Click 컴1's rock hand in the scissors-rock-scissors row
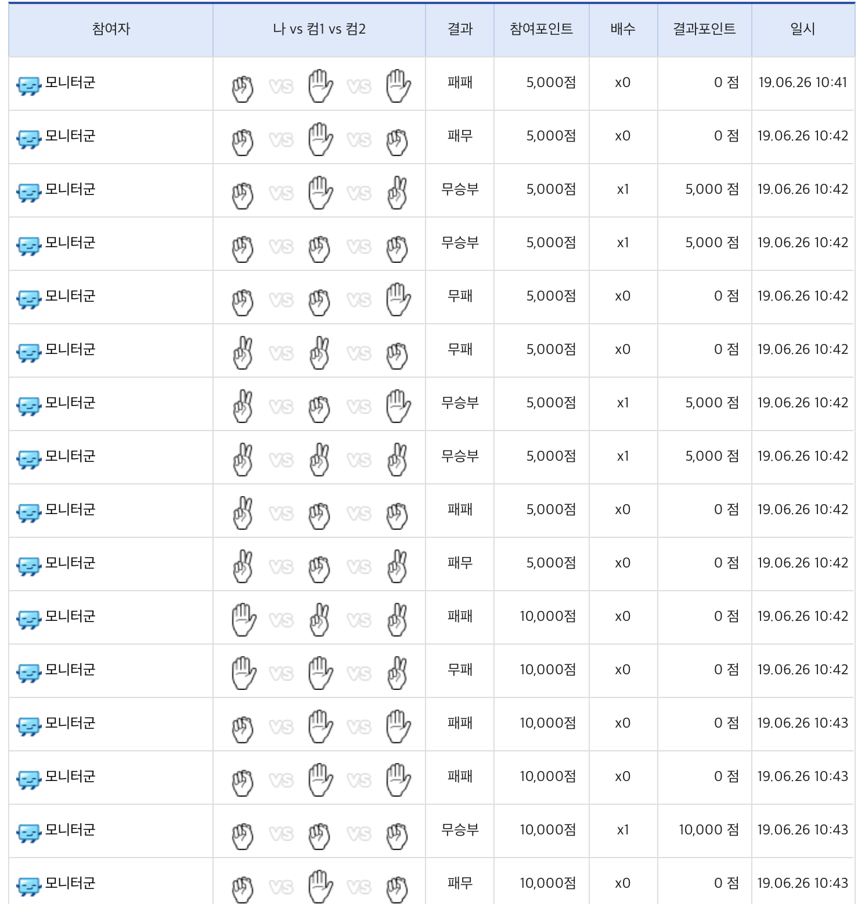This screenshot has width=865, height=904. [319, 567]
